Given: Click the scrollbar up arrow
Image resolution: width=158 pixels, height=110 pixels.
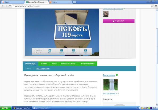Looking at the screenshot, I should [x=157, y=10].
